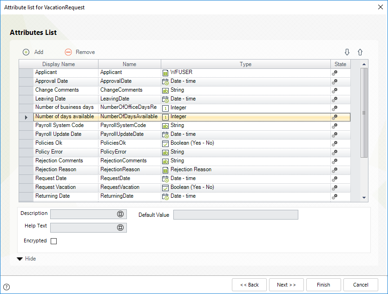This screenshot has height=294, width=388.
Task: Click Boolean icon in Request Vacation row
Action: (165, 187)
